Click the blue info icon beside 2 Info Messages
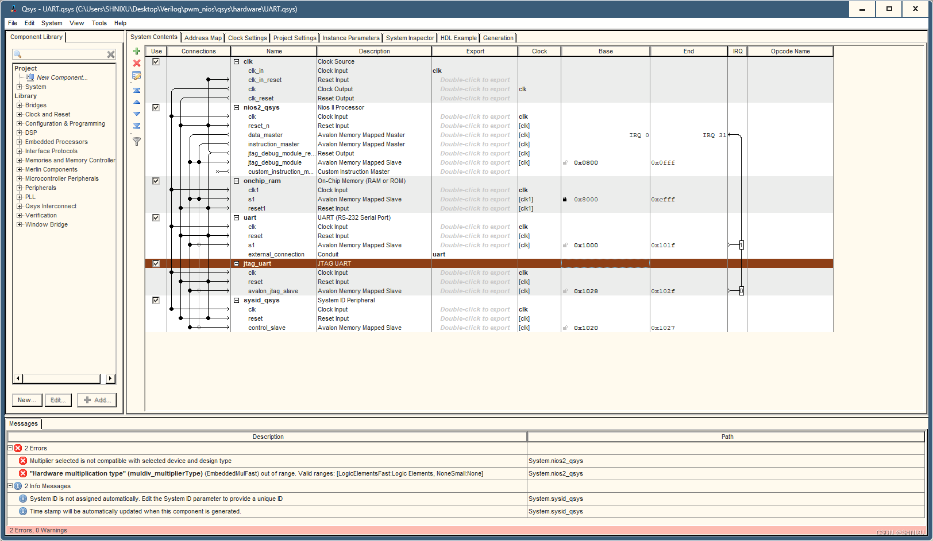Image resolution: width=933 pixels, height=541 pixels. point(18,486)
